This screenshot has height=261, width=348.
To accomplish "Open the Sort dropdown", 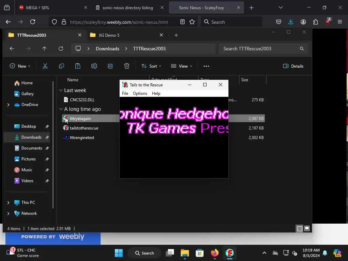I will 151,66.
